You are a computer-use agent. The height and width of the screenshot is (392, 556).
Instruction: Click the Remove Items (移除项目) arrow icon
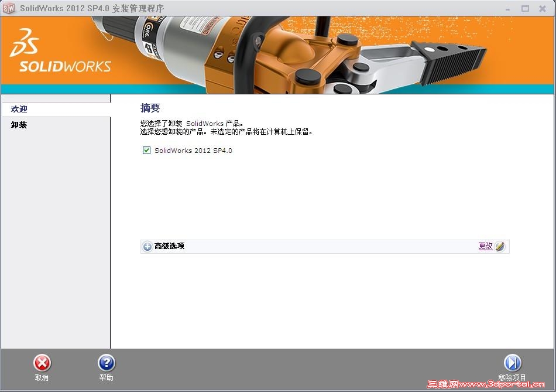pyautogui.click(x=512, y=363)
